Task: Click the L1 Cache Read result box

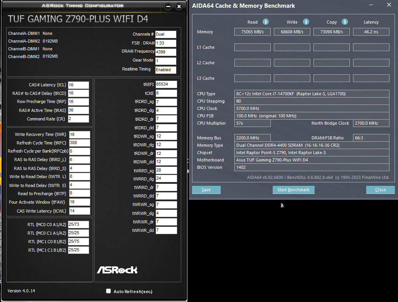Action: tap(252, 47)
